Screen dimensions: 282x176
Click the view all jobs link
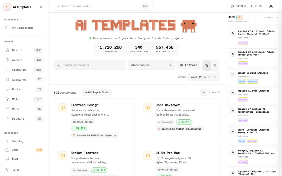click(272, 17)
